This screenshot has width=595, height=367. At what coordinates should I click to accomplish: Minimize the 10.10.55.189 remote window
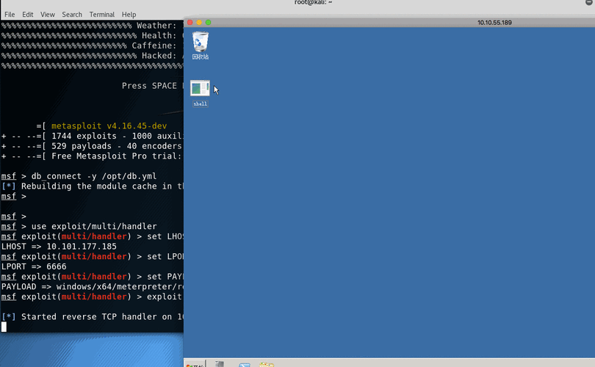click(x=199, y=22)
